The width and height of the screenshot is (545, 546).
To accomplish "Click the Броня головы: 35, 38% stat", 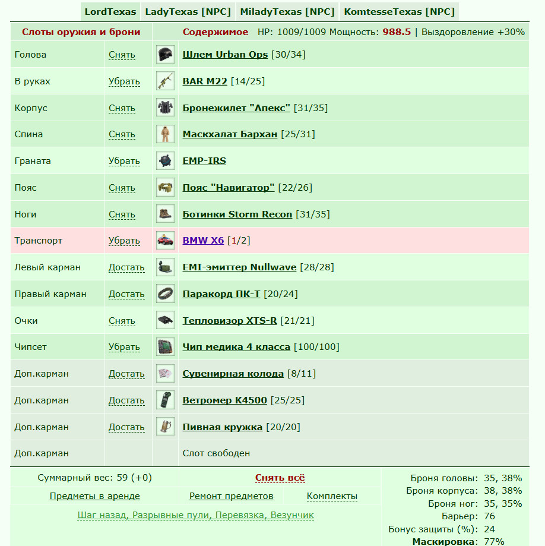I will (466, 478).
